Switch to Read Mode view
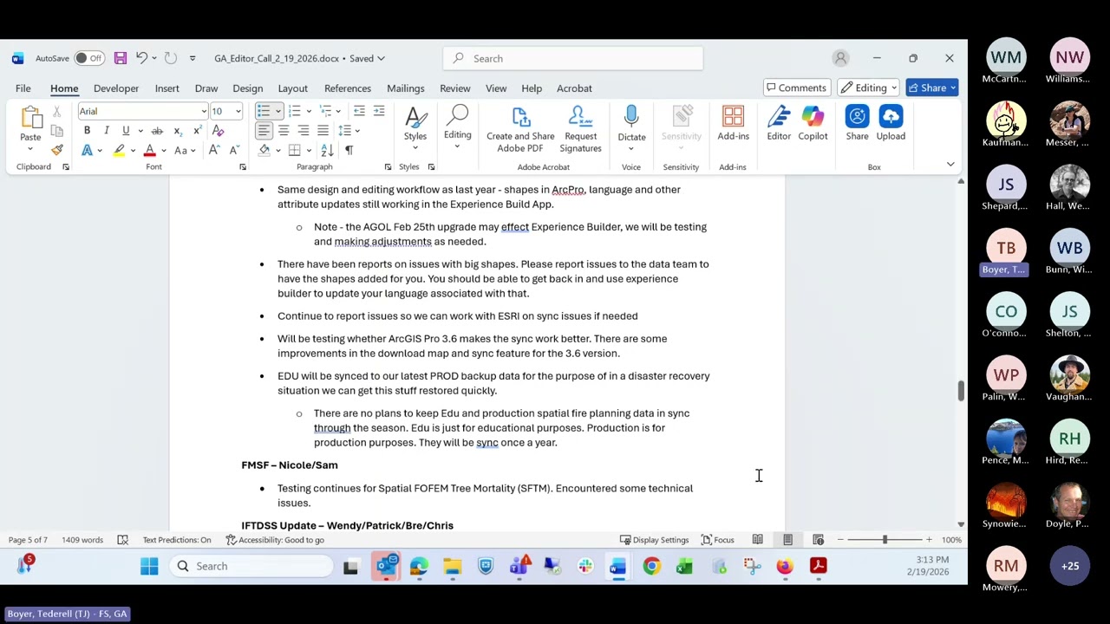Image resolution: width=1110 pixels, height=624 pixels. coord(757,540)
